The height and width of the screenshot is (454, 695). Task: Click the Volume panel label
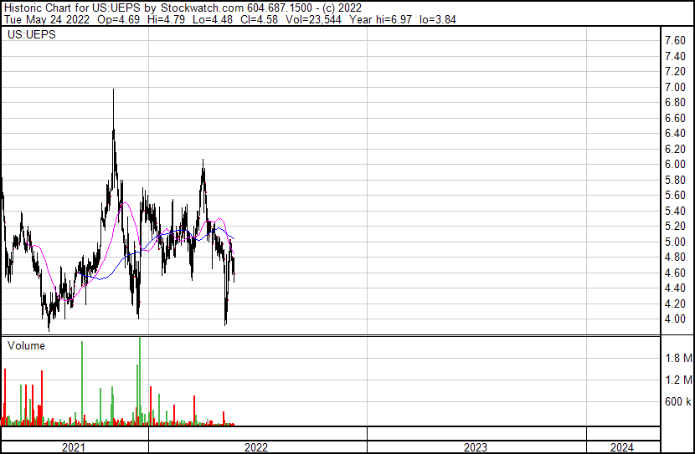point(26,345)
